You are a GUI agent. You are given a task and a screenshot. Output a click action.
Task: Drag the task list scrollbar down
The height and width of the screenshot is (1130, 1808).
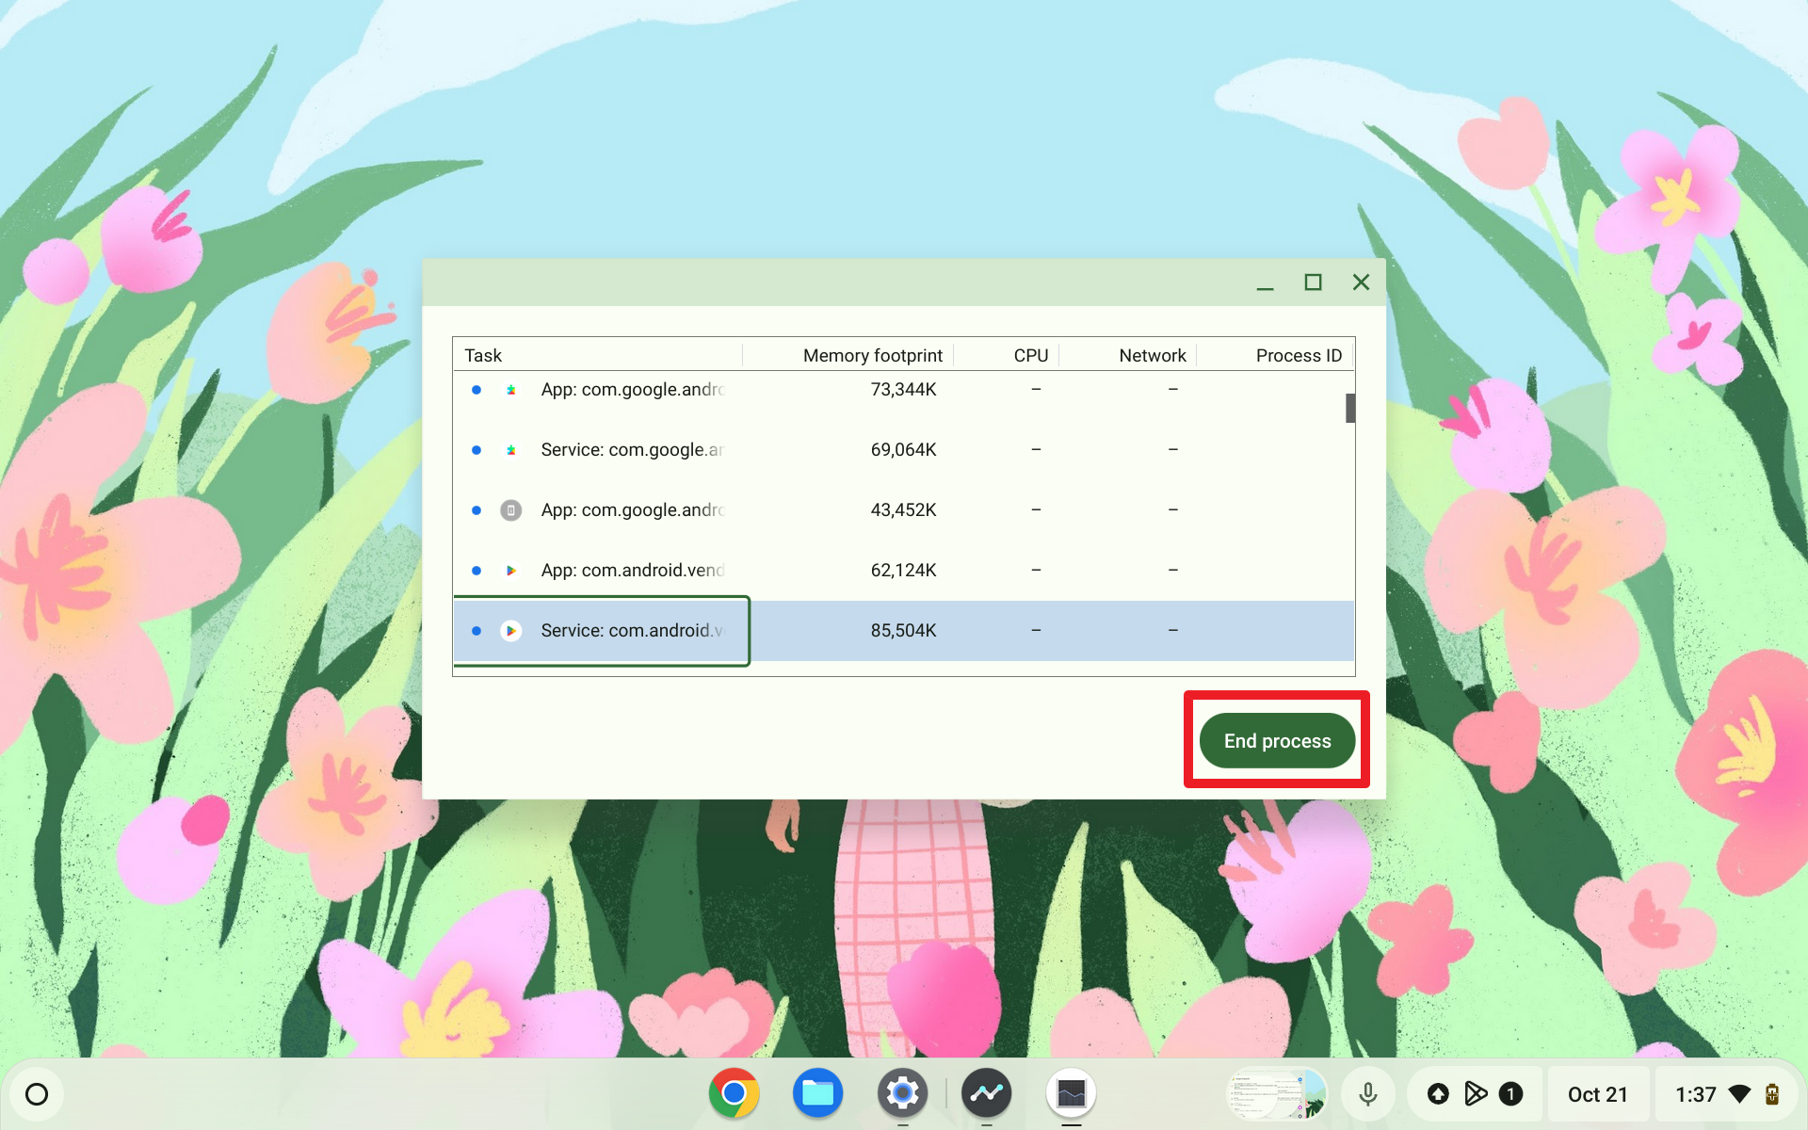[1349, 408]
